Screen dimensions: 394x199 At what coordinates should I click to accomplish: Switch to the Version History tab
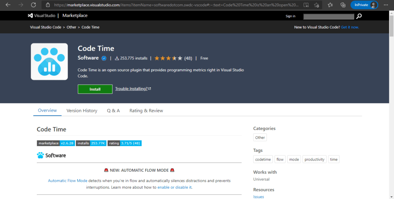pos(82,111)
